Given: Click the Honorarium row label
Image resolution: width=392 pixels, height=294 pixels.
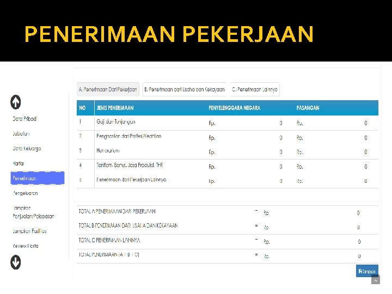Looking at the screenshot, I should click(x=108, y=150).
